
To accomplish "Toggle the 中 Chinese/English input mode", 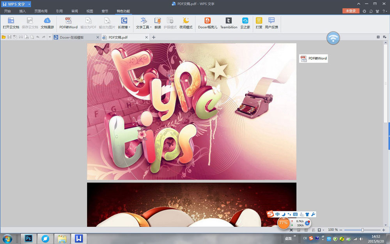I will pos(277,214).
